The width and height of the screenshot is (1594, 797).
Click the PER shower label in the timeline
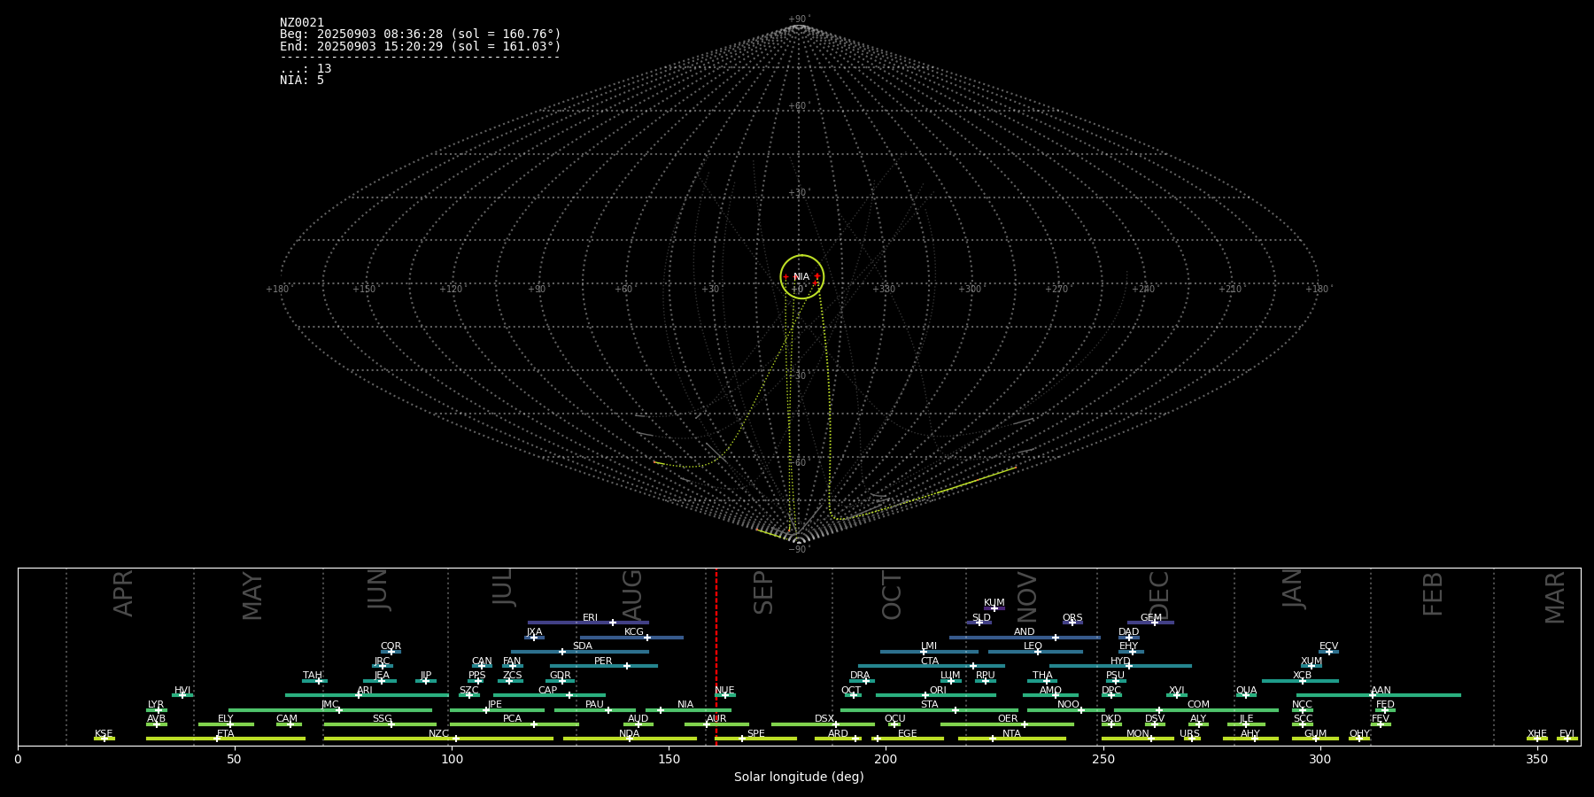coord(603,662)
